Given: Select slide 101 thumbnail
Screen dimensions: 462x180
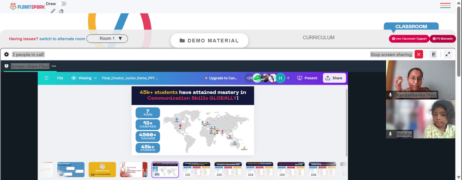Looking at the screenshot, I should pos(165,170).
